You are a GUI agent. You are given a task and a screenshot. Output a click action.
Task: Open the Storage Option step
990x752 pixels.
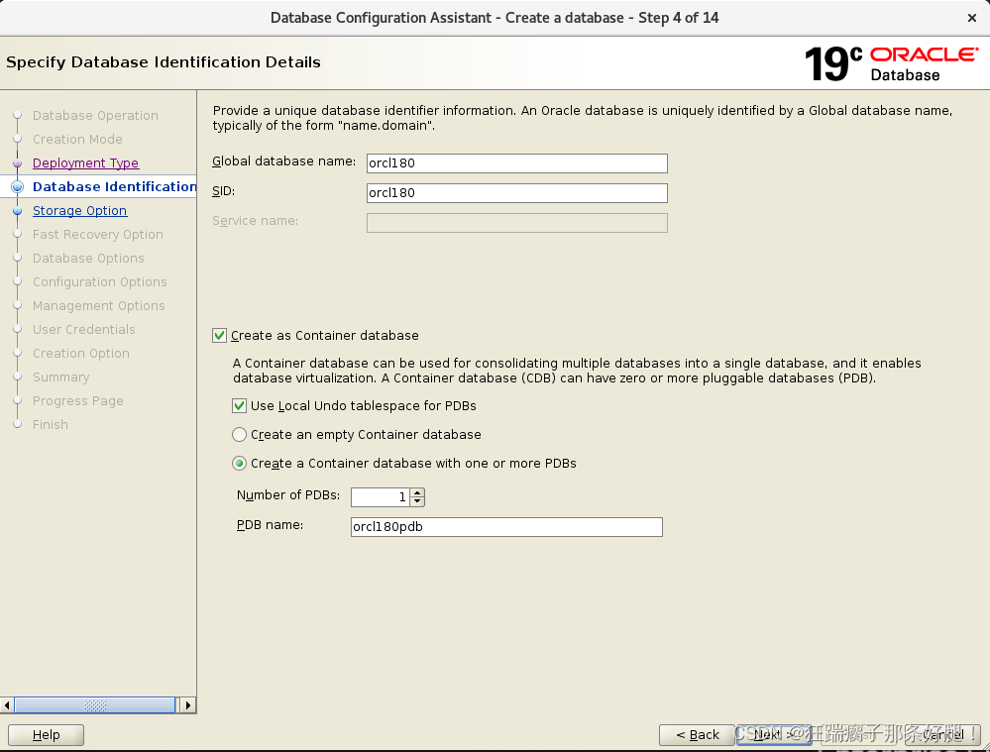tap(79, 211)
